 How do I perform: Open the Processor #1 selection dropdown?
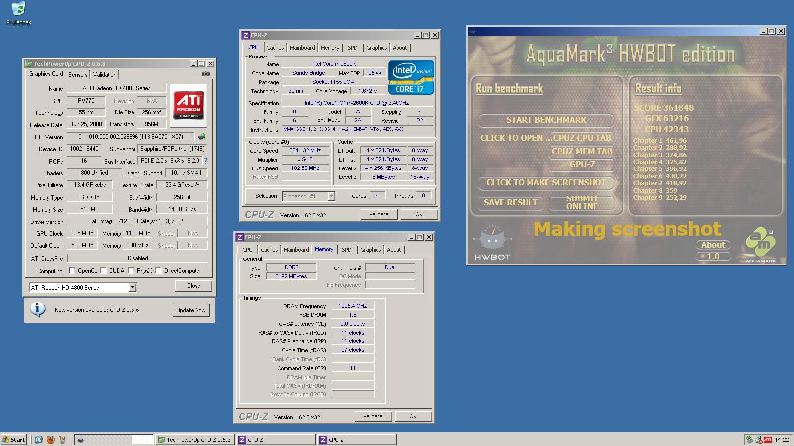point(331,196)
